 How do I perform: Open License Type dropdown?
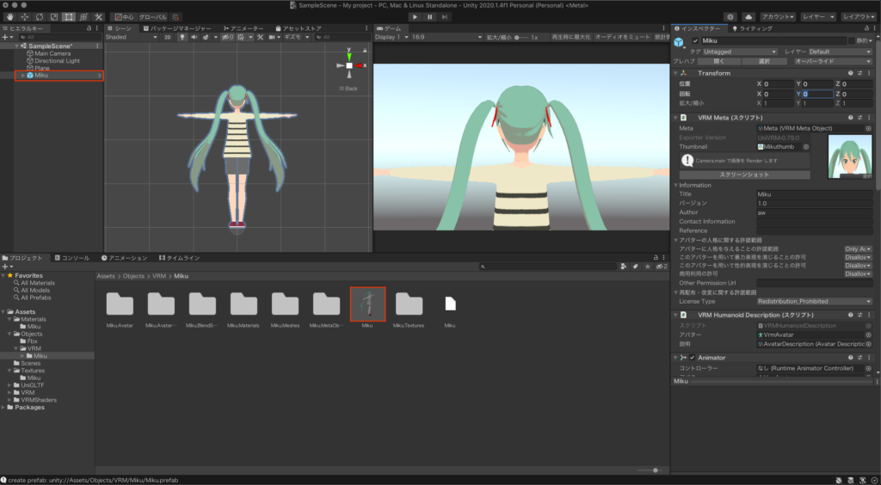tap(814, 301)
